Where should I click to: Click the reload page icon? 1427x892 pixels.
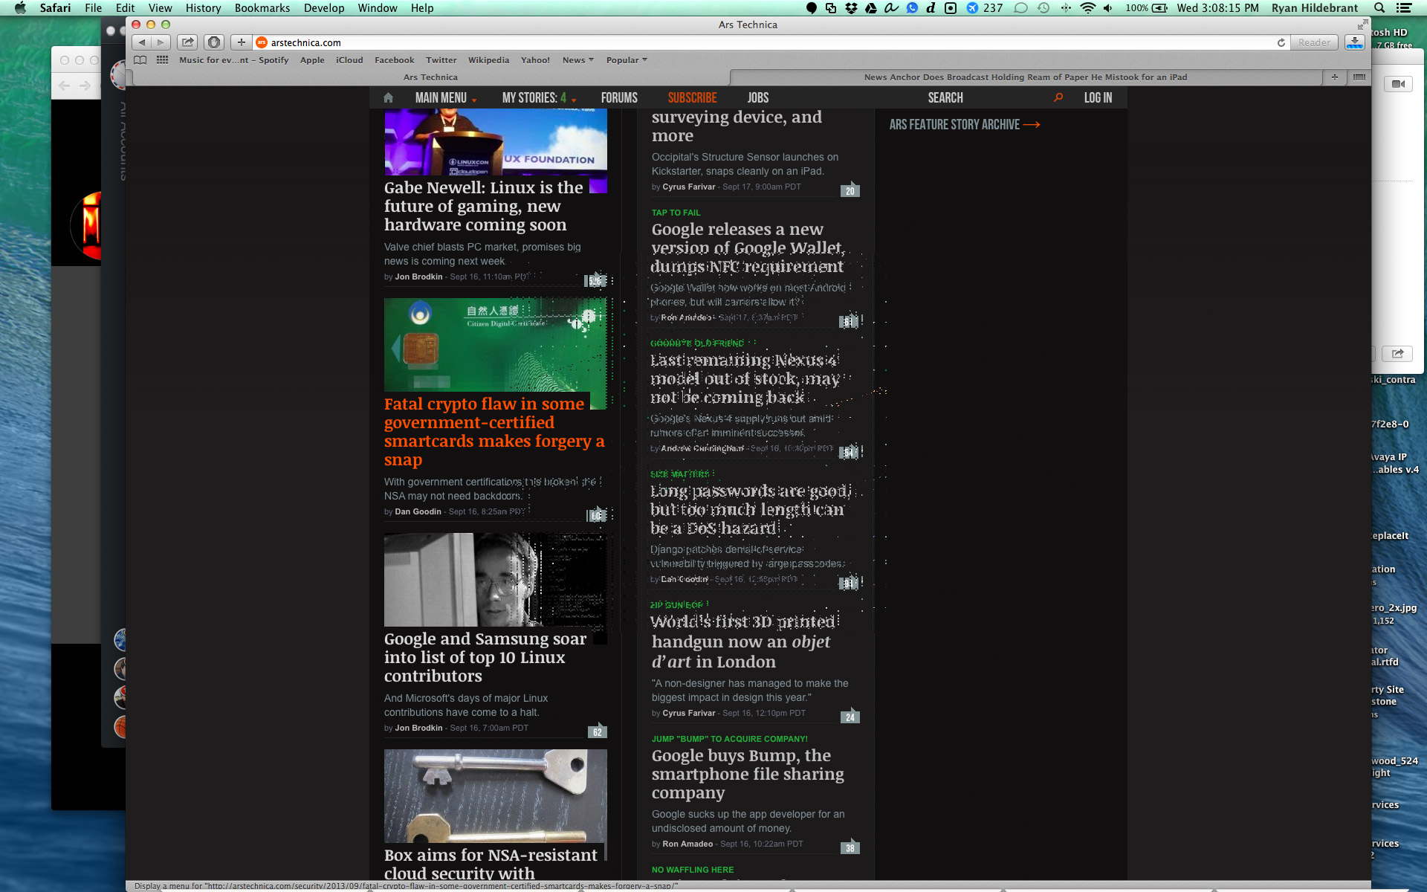click(1281, 42)
